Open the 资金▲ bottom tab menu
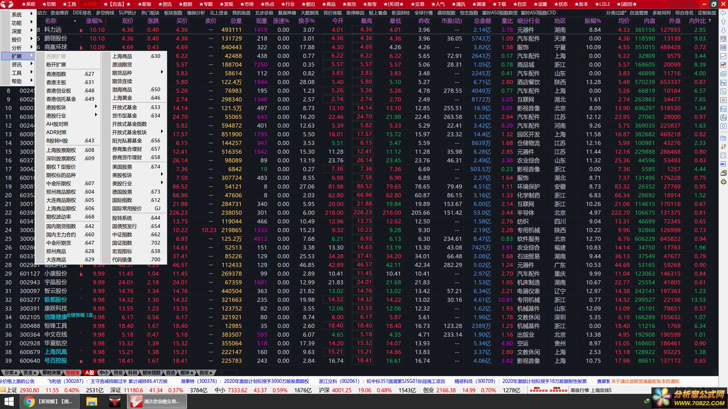 point(30,373)
